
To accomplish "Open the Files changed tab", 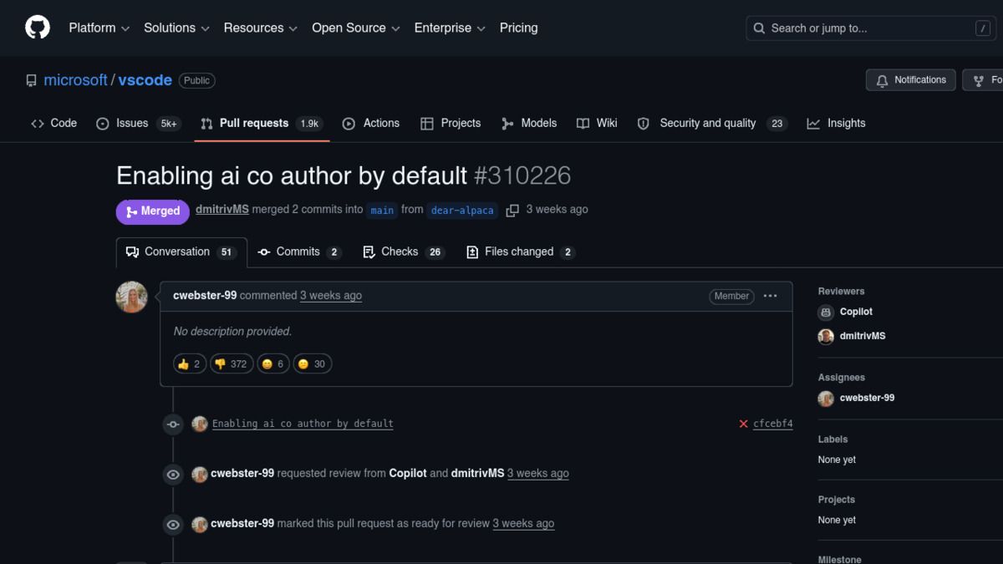I will pyautogui.click(x=520, y=252).
